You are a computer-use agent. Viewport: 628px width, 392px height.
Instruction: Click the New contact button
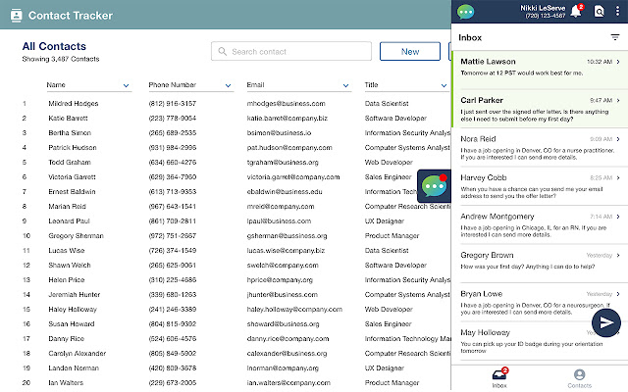pos(409,52)
